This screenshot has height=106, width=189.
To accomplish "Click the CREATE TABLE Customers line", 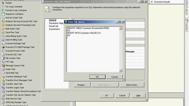I will pyautogui.click(x=88, y=28).
